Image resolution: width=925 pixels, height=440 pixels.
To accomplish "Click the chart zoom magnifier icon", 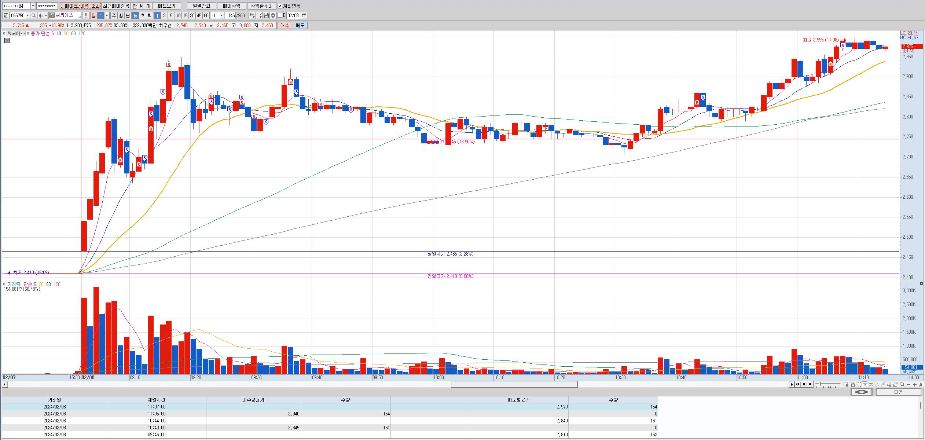I will tap(902, 384).
